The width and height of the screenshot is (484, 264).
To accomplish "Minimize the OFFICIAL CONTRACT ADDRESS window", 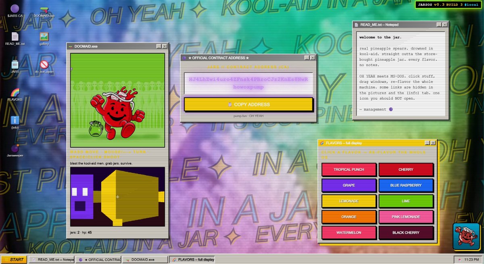I will coord(307,58).
